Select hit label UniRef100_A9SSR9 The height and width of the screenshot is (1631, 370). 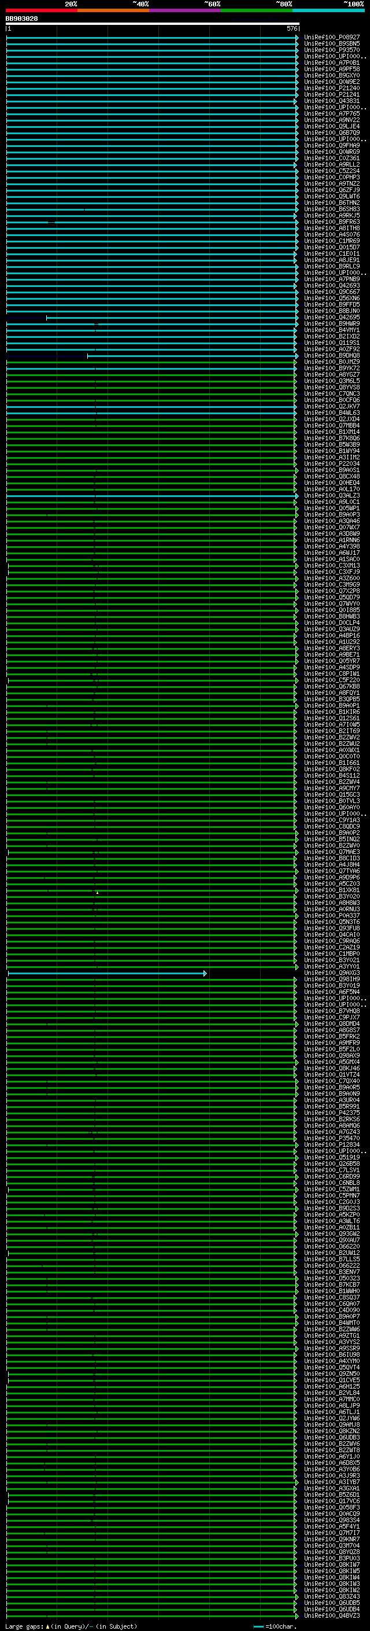pos(331,1349)
